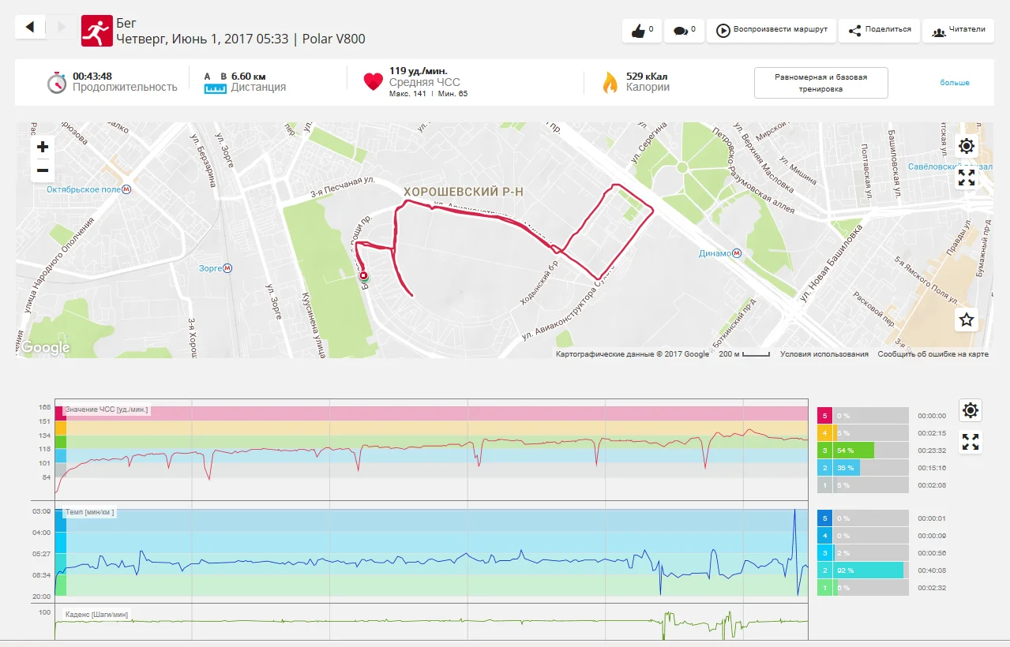Open comments via speech bubble button
The width and height of the screenshot is (1010, 647).
[684, 31]
